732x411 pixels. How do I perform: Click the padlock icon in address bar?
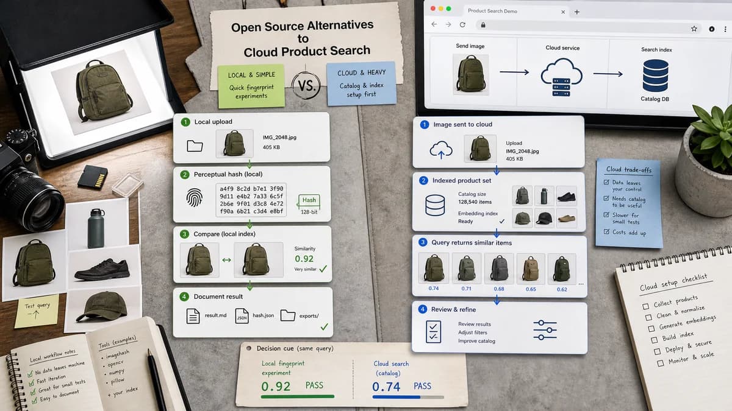point(483,25)
